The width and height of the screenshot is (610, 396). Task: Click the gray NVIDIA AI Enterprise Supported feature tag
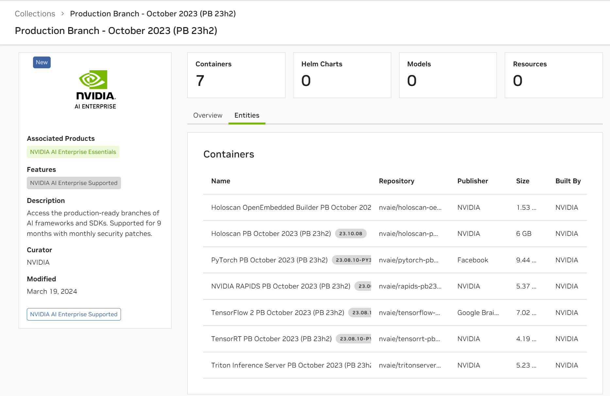[x=74, y=183]
